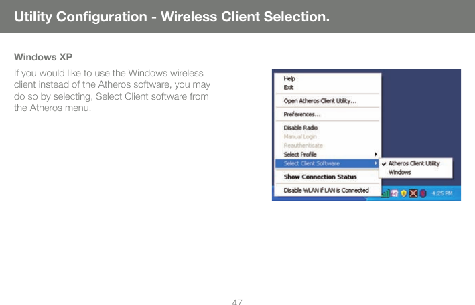Click the red X tray icon
The height and width of the screenshot is (305, 475).
tap(413, 193)
